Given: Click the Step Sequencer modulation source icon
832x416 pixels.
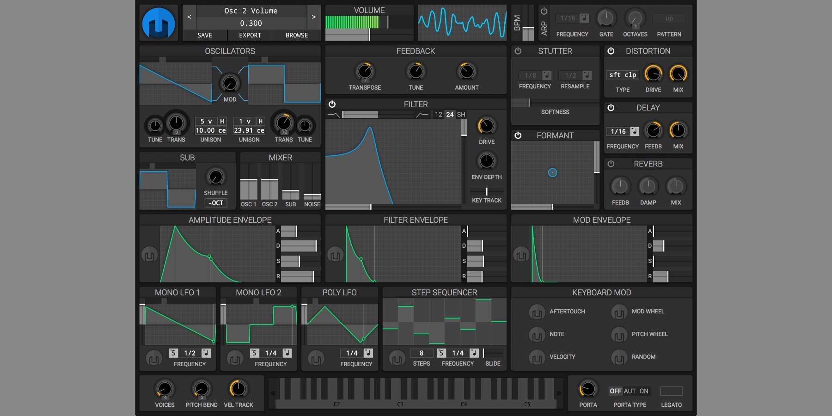Looking at the screenshot, I should 397,358.
